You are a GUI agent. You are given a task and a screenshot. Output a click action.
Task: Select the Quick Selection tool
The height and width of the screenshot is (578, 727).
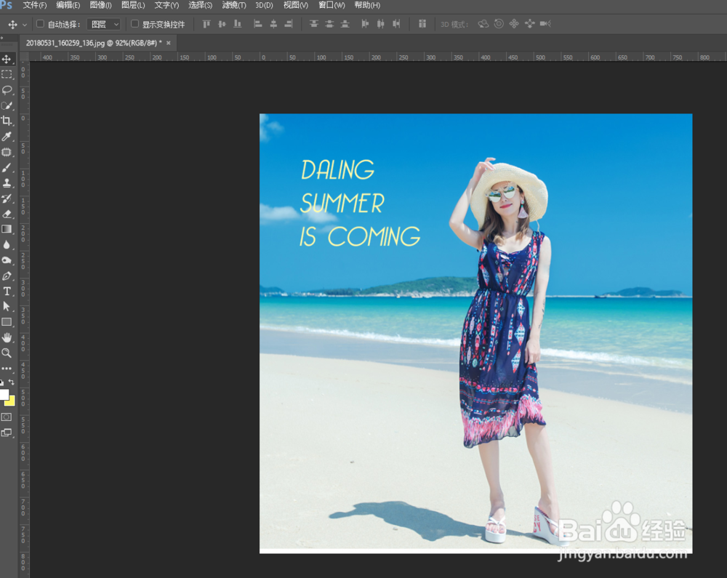[7, 105]
